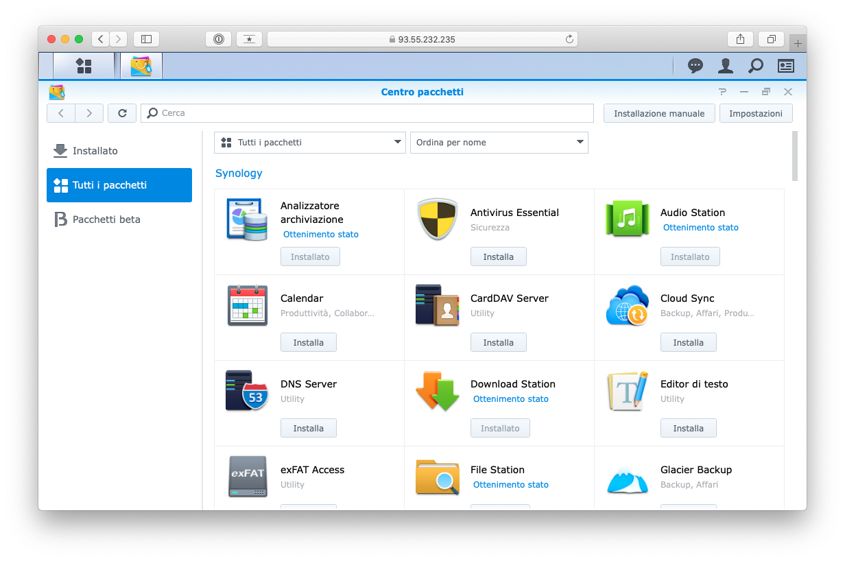Click the Cloud Sync package title
The height and width of the screenshot is (561, 845).
coord(687,298)
